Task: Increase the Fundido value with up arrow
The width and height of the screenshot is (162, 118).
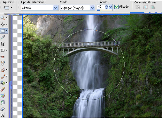Action: [106, 6]
